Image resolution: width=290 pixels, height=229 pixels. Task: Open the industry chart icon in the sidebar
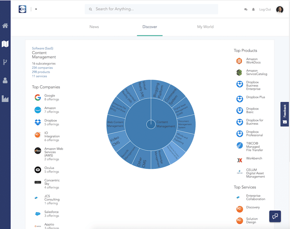click(5, 99)
